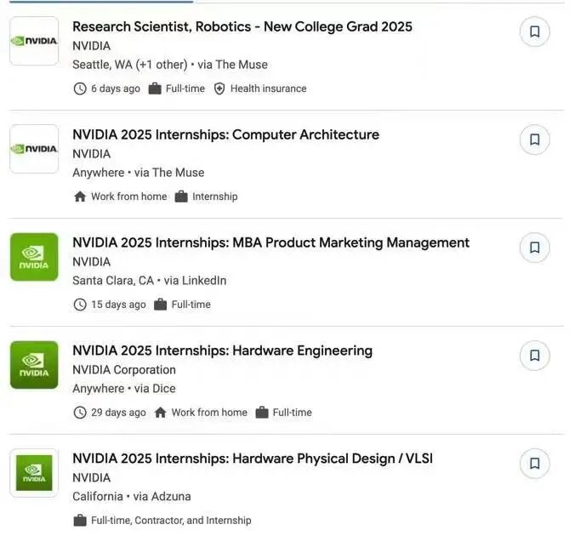This screenshot has height=536, width=575.
Task: Bookmark the Research Scientist, Robotics job
Action: pos(534,31)
